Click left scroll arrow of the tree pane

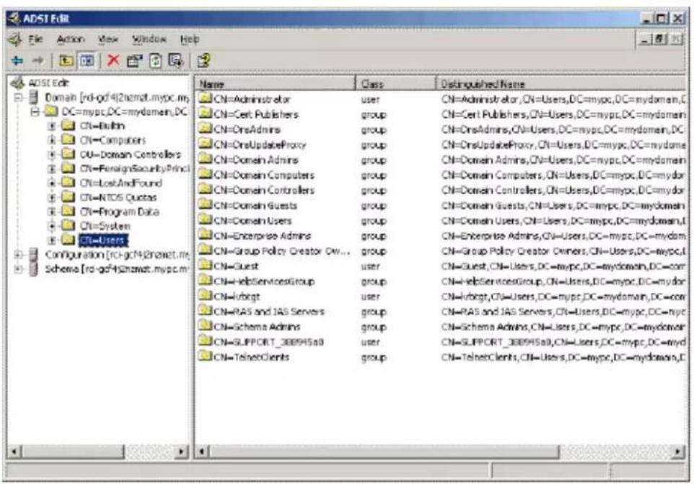click(x=14, y=452)
